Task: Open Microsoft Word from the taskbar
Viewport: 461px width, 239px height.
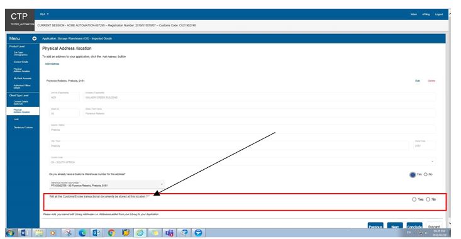Action: pos(24,233)
